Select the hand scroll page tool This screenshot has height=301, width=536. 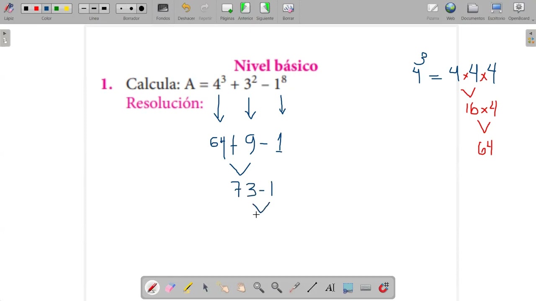(241, 288)
